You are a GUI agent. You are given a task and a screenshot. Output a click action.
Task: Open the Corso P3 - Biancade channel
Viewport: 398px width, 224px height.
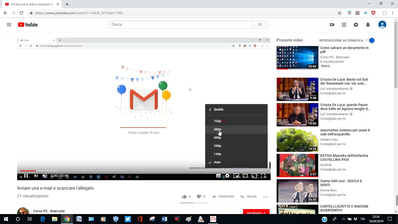(49, 211)
